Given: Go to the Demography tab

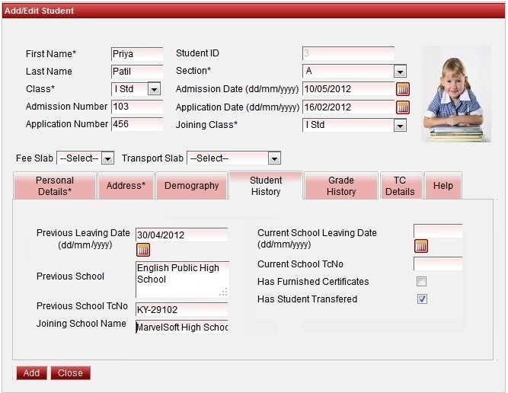Looking at the screenshot, I should coord(192,186).
